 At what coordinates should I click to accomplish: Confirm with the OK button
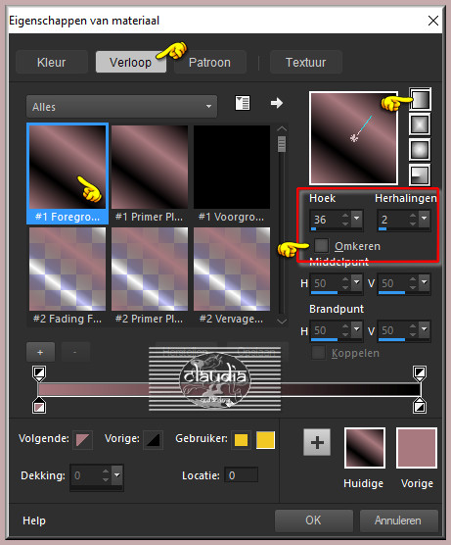coord(313,520)
